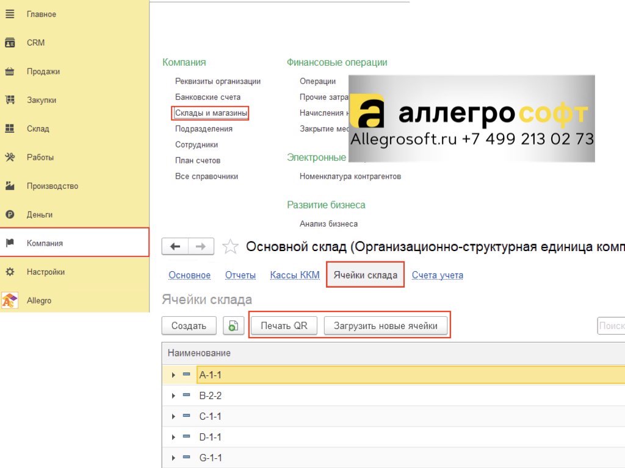Click the Печать QR button

pos(284,326)
